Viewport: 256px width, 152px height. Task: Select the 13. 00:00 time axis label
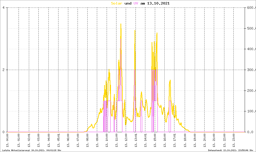tap(7, 140)
